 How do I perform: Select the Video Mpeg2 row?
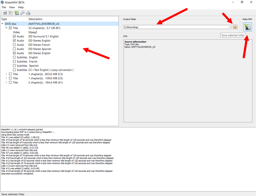pos(60,32)
